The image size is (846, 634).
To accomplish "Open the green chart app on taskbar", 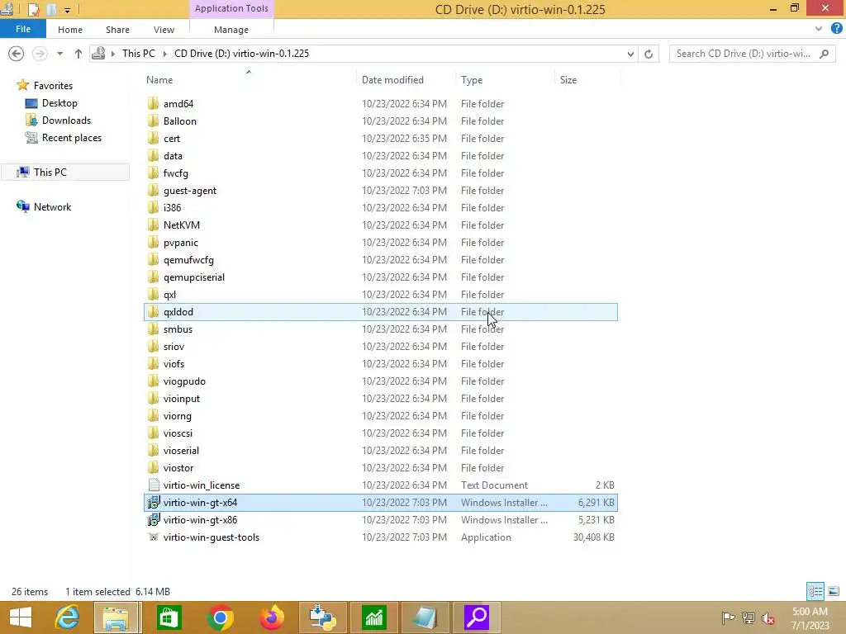I will pos(374,617).
